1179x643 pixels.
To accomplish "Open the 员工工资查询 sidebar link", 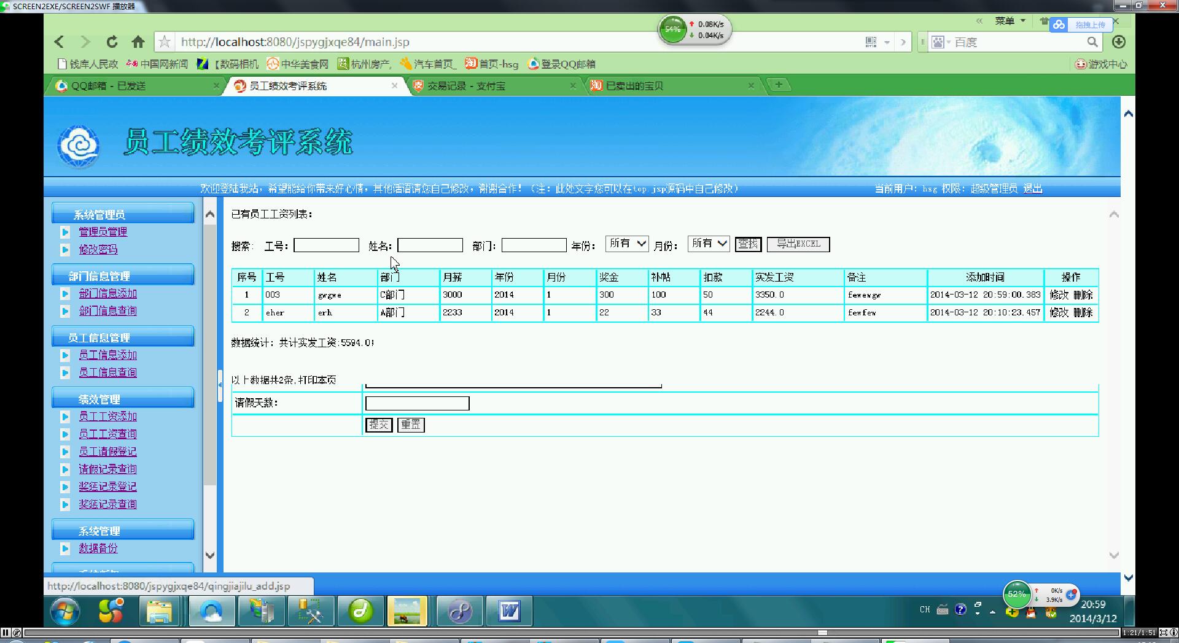I will [x=107, y=434].
